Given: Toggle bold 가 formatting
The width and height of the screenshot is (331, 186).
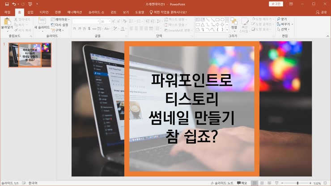Looking at the screenshot, I should pos(74,29).
